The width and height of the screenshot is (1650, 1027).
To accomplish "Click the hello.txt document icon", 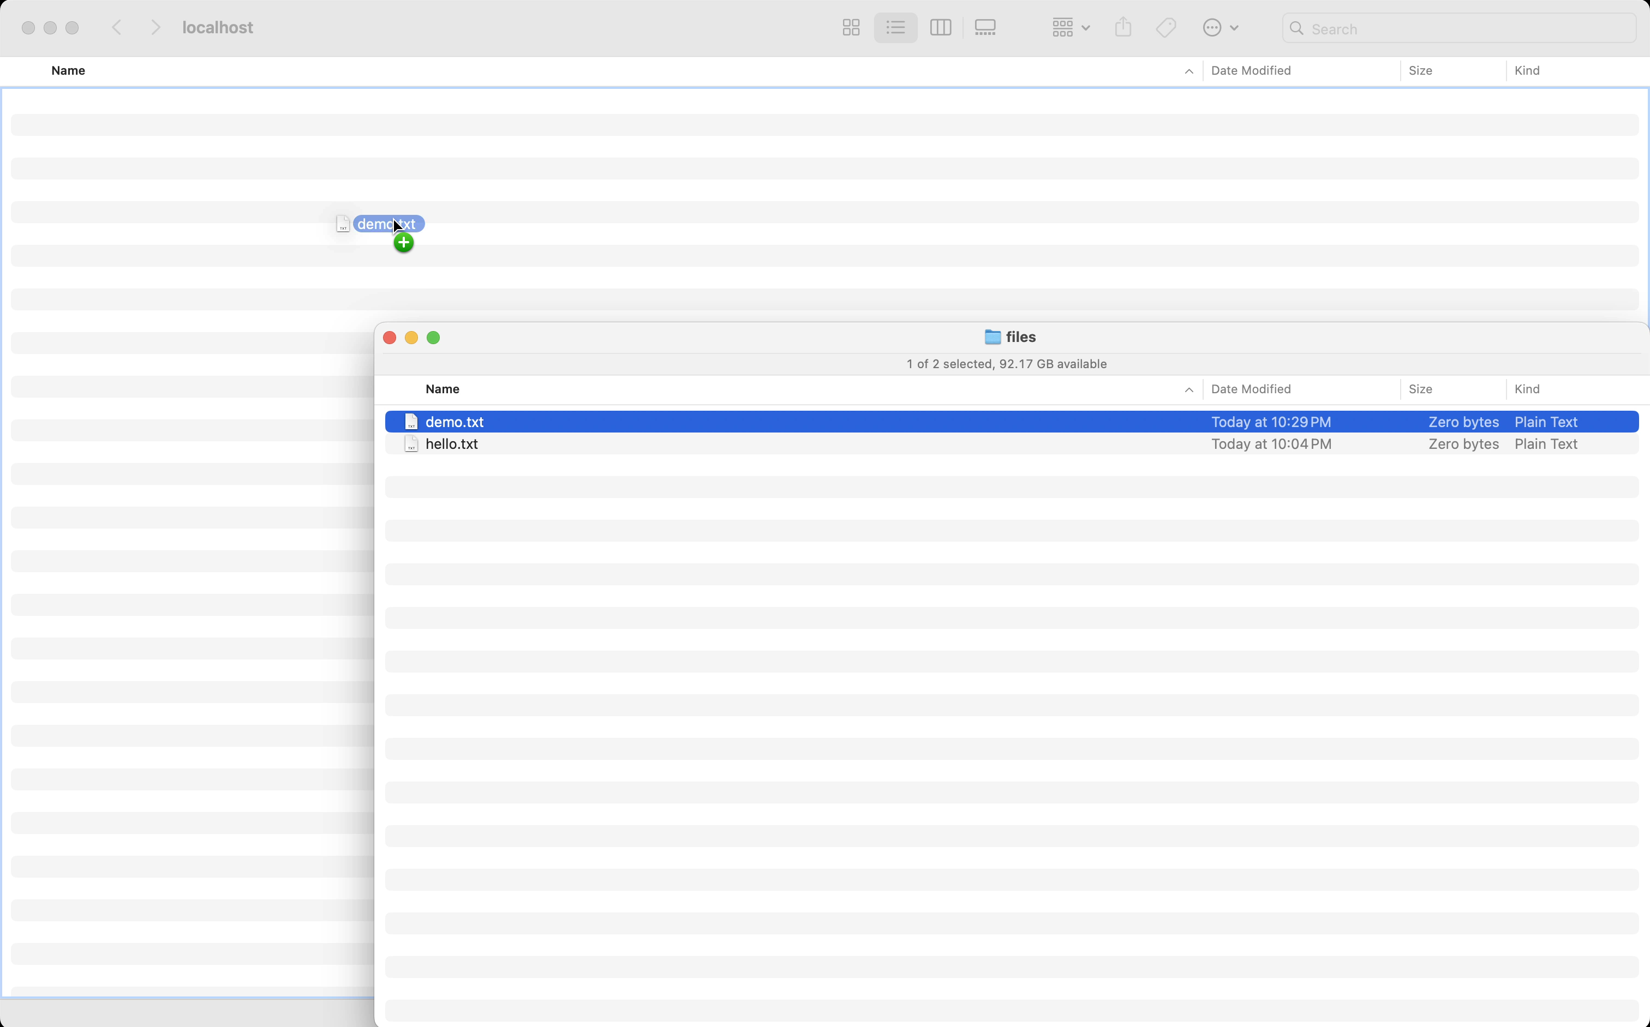I will (x=412, y=444).
